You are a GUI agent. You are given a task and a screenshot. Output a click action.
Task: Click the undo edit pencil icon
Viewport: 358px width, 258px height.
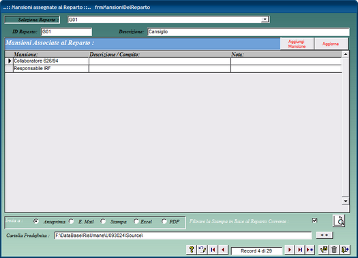coord(202,250)
